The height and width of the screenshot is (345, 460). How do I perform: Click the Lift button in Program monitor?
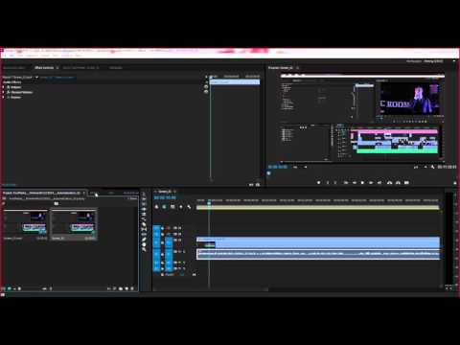[389, 183]
